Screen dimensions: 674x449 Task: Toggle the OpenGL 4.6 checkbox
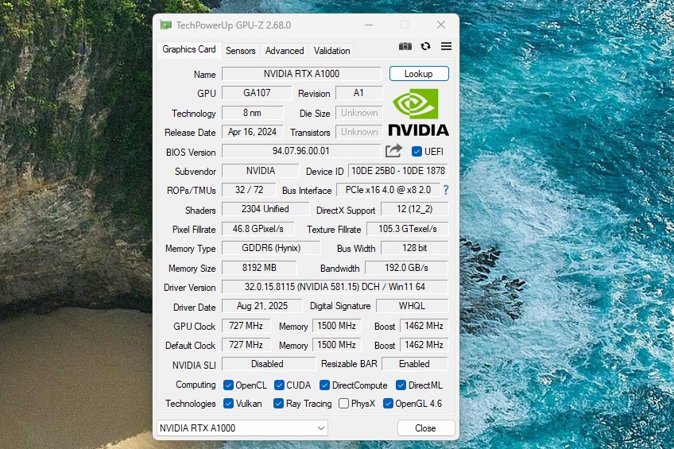388,404
